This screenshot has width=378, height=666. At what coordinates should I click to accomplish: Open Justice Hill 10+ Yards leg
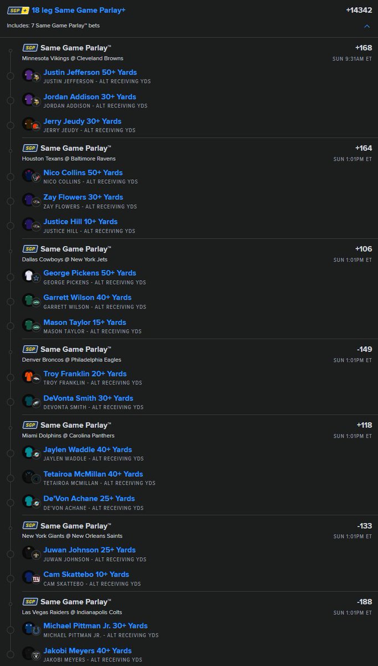click(80, 221)
